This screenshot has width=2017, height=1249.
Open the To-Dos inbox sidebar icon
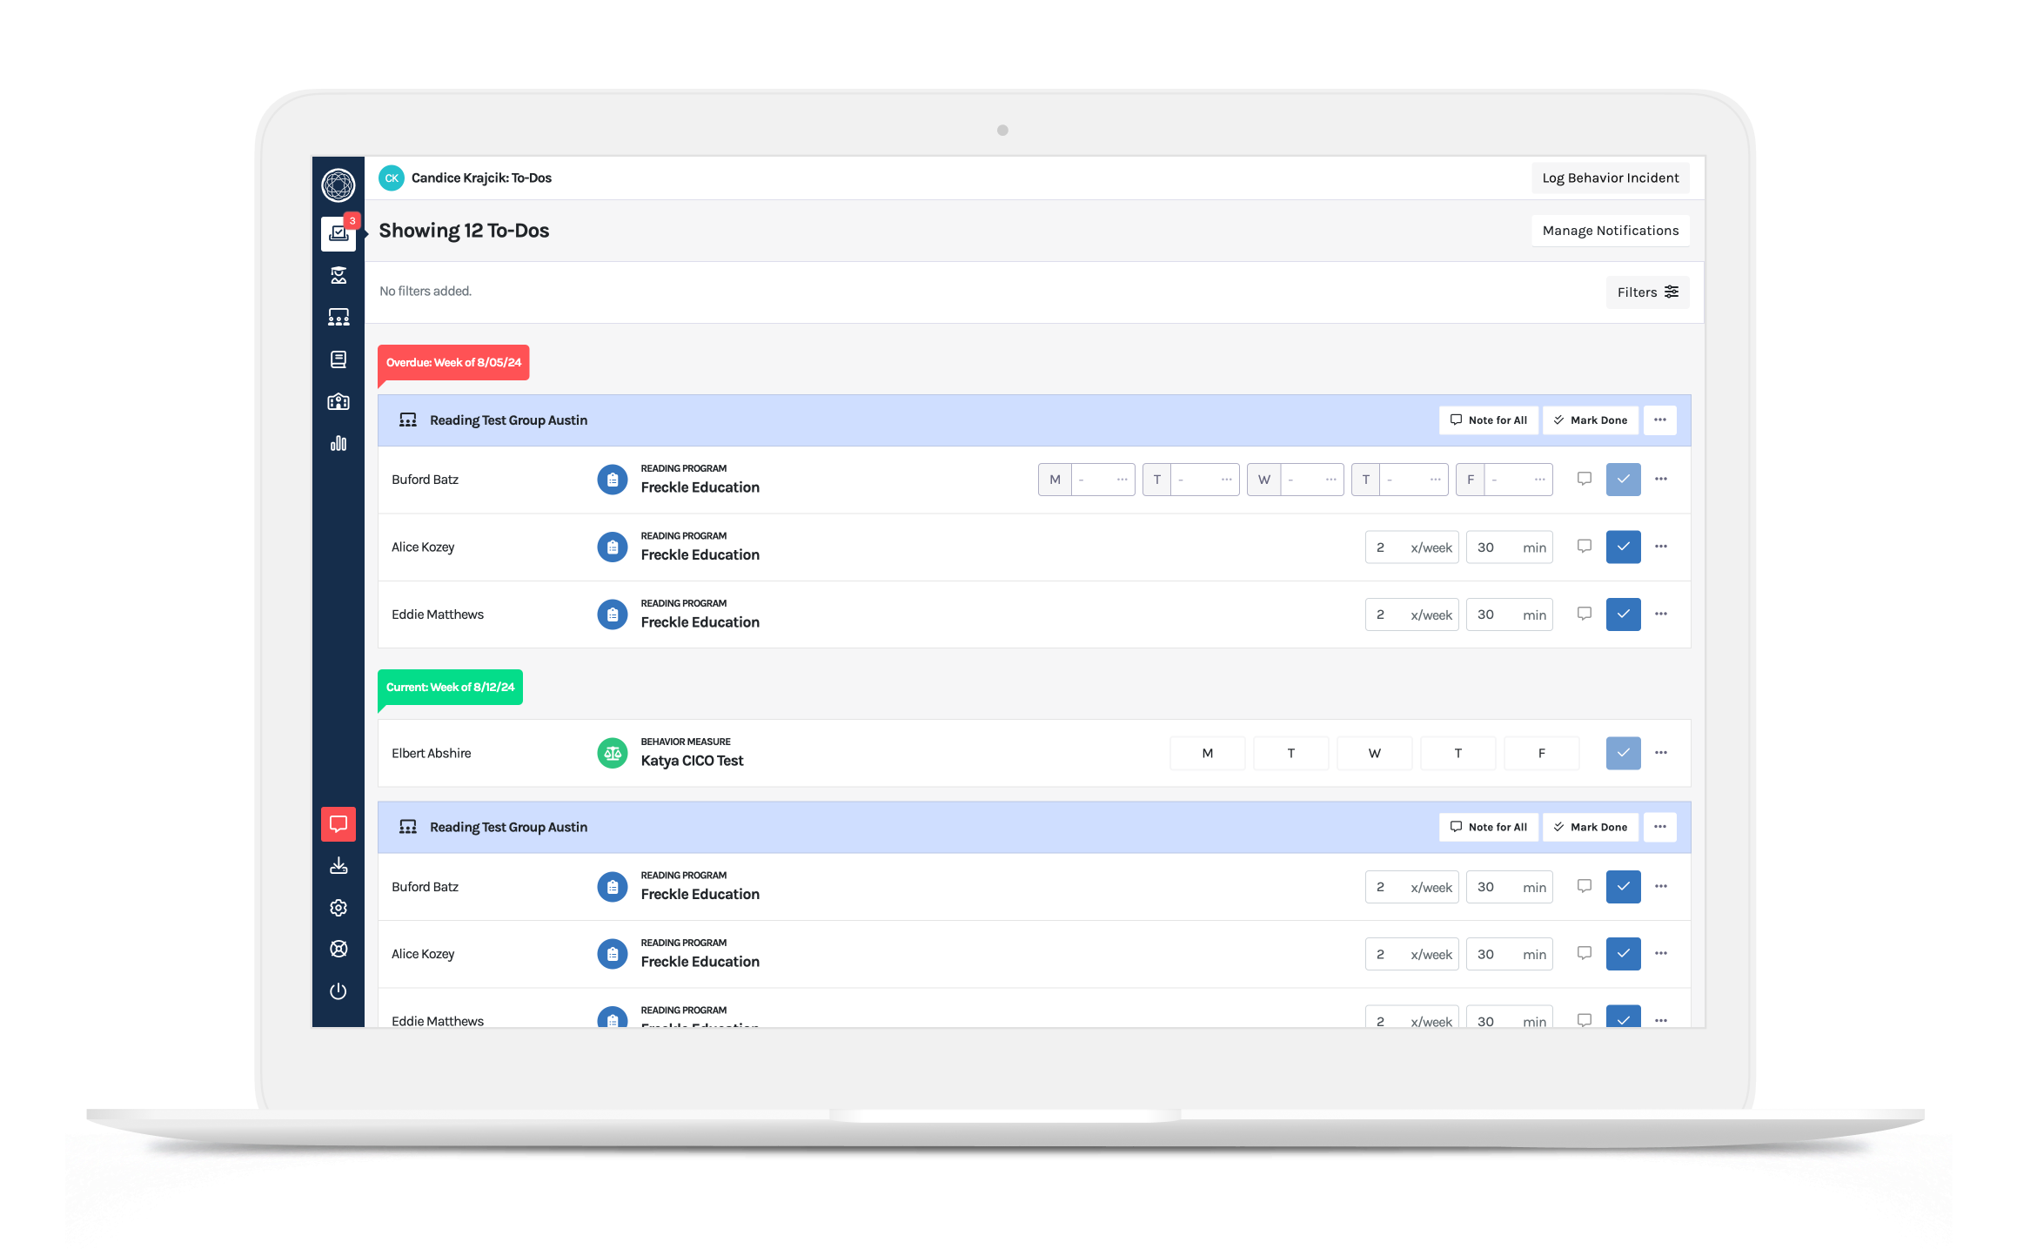tap(338, 233)
